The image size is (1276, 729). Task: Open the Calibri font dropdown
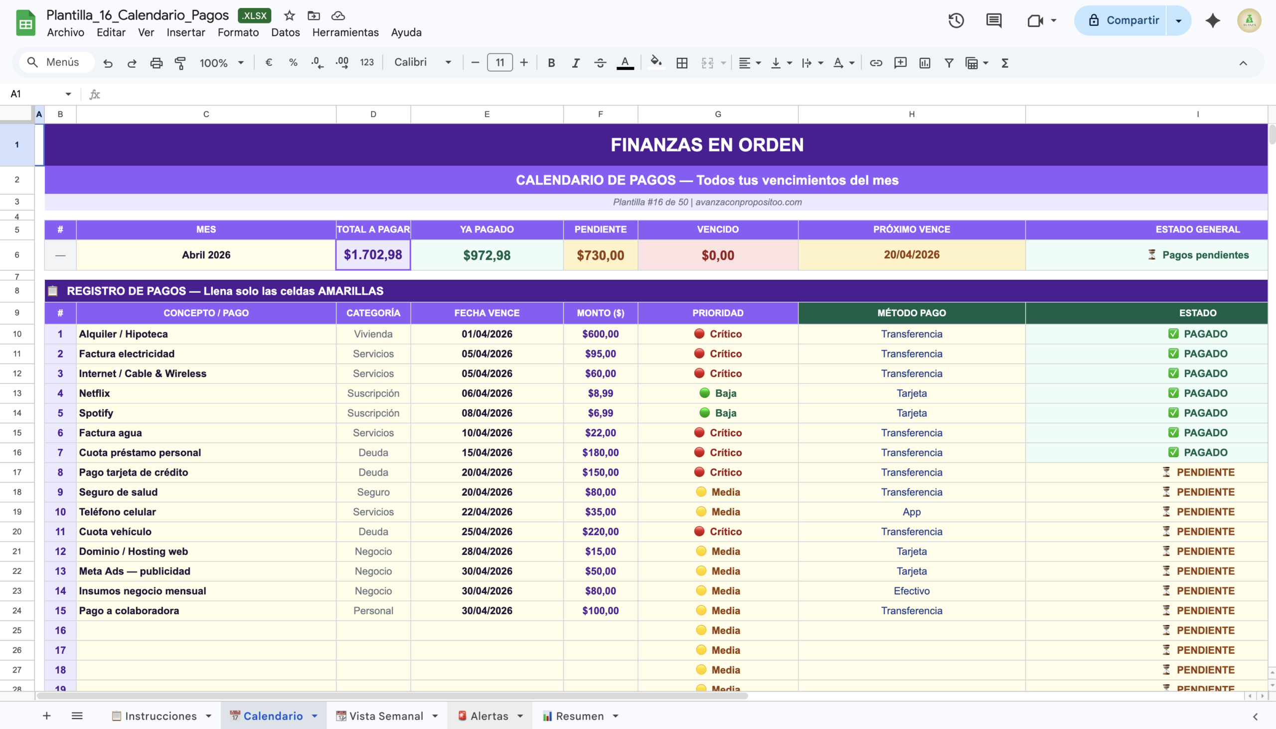pos(422,62)
